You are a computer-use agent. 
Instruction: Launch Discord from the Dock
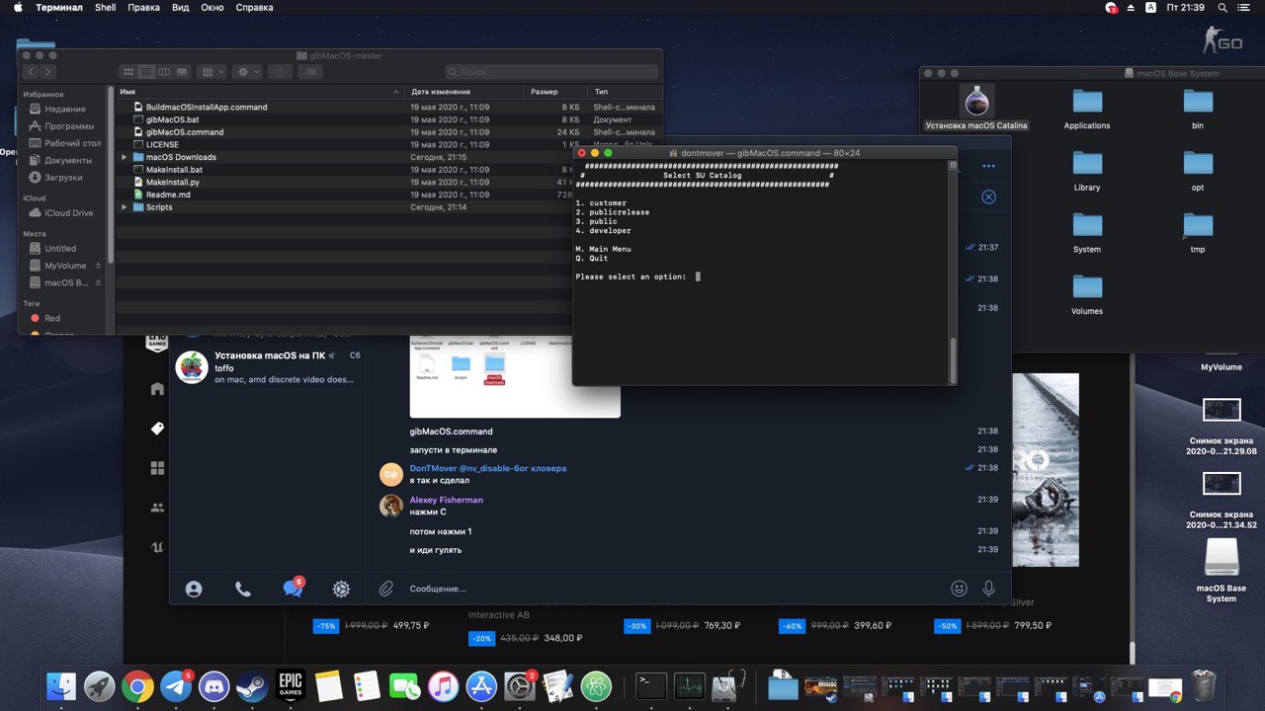coord(214,686)
